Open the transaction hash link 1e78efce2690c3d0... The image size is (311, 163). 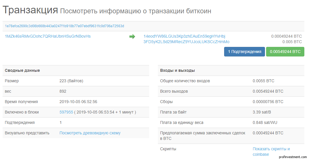click(65, 26)
